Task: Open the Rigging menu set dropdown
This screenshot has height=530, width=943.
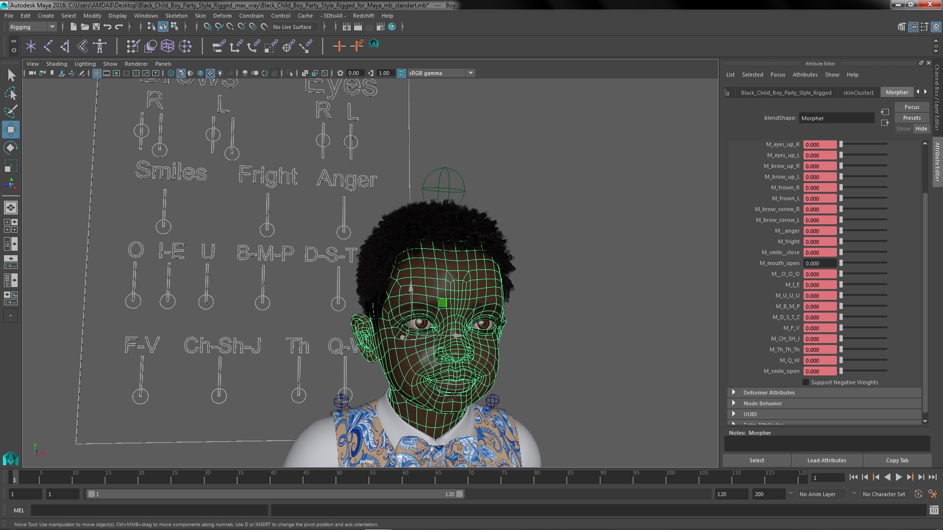Action: click(32, 27)
